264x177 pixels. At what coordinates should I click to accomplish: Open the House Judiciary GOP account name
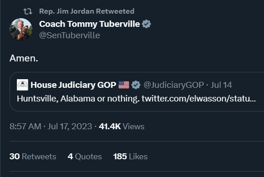(x=73, y=85)
